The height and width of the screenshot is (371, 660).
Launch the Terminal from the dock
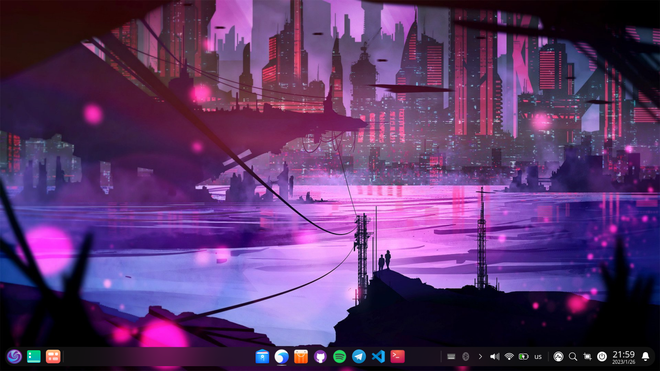click(x=398, y=357)
